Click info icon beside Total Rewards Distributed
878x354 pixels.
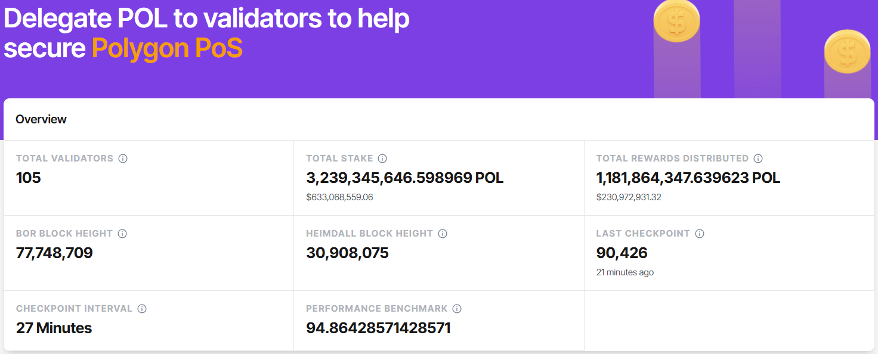pos(758,159)
